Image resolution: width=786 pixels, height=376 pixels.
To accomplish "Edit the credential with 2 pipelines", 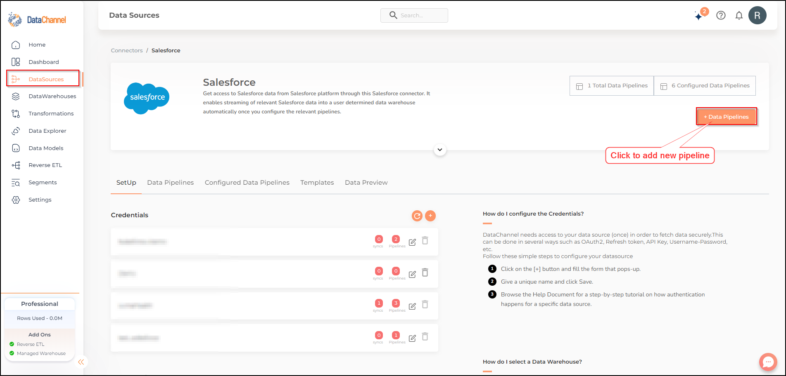I will click(412, 242).
